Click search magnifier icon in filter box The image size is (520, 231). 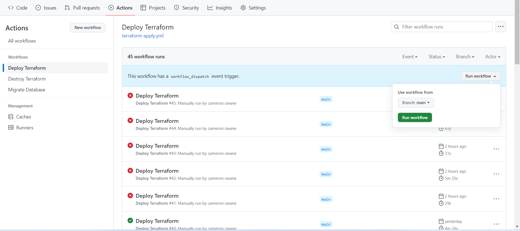point(396,27)
